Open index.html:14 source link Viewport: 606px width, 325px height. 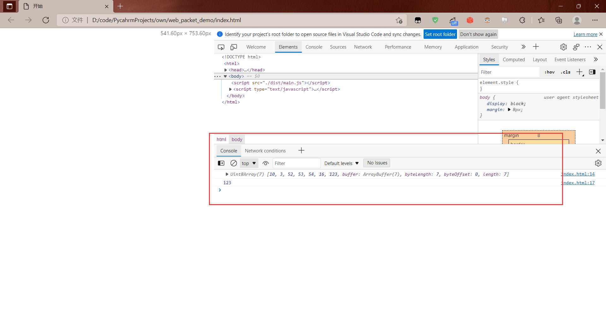(578, 174)
